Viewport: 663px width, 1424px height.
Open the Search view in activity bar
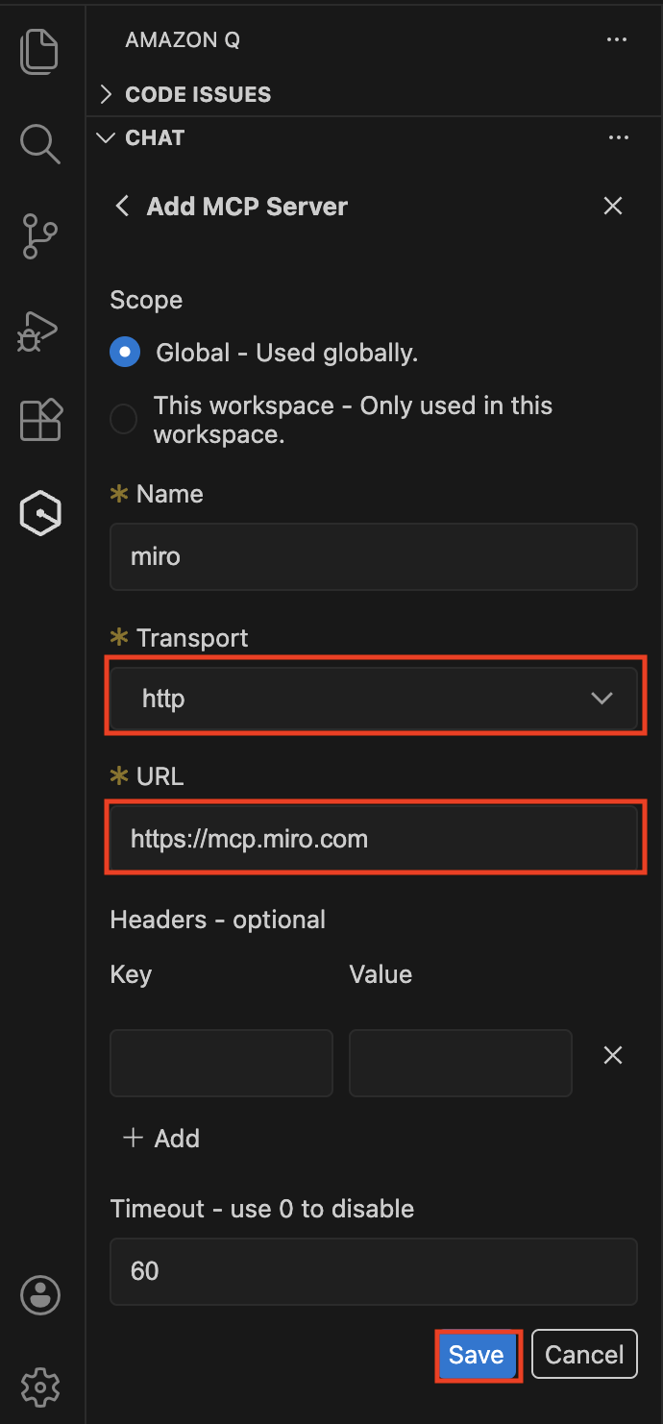pos(40,143)
